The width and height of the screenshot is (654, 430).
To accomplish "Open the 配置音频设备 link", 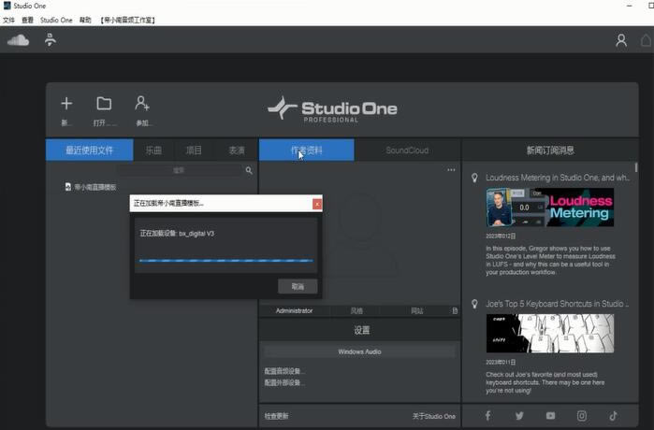I will [x=284, y=371].
